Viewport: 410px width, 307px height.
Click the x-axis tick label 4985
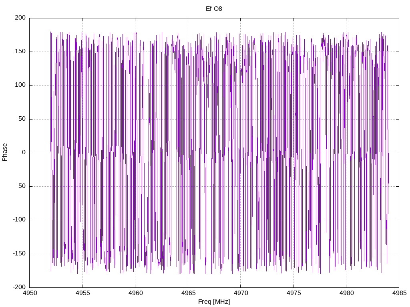399,293
